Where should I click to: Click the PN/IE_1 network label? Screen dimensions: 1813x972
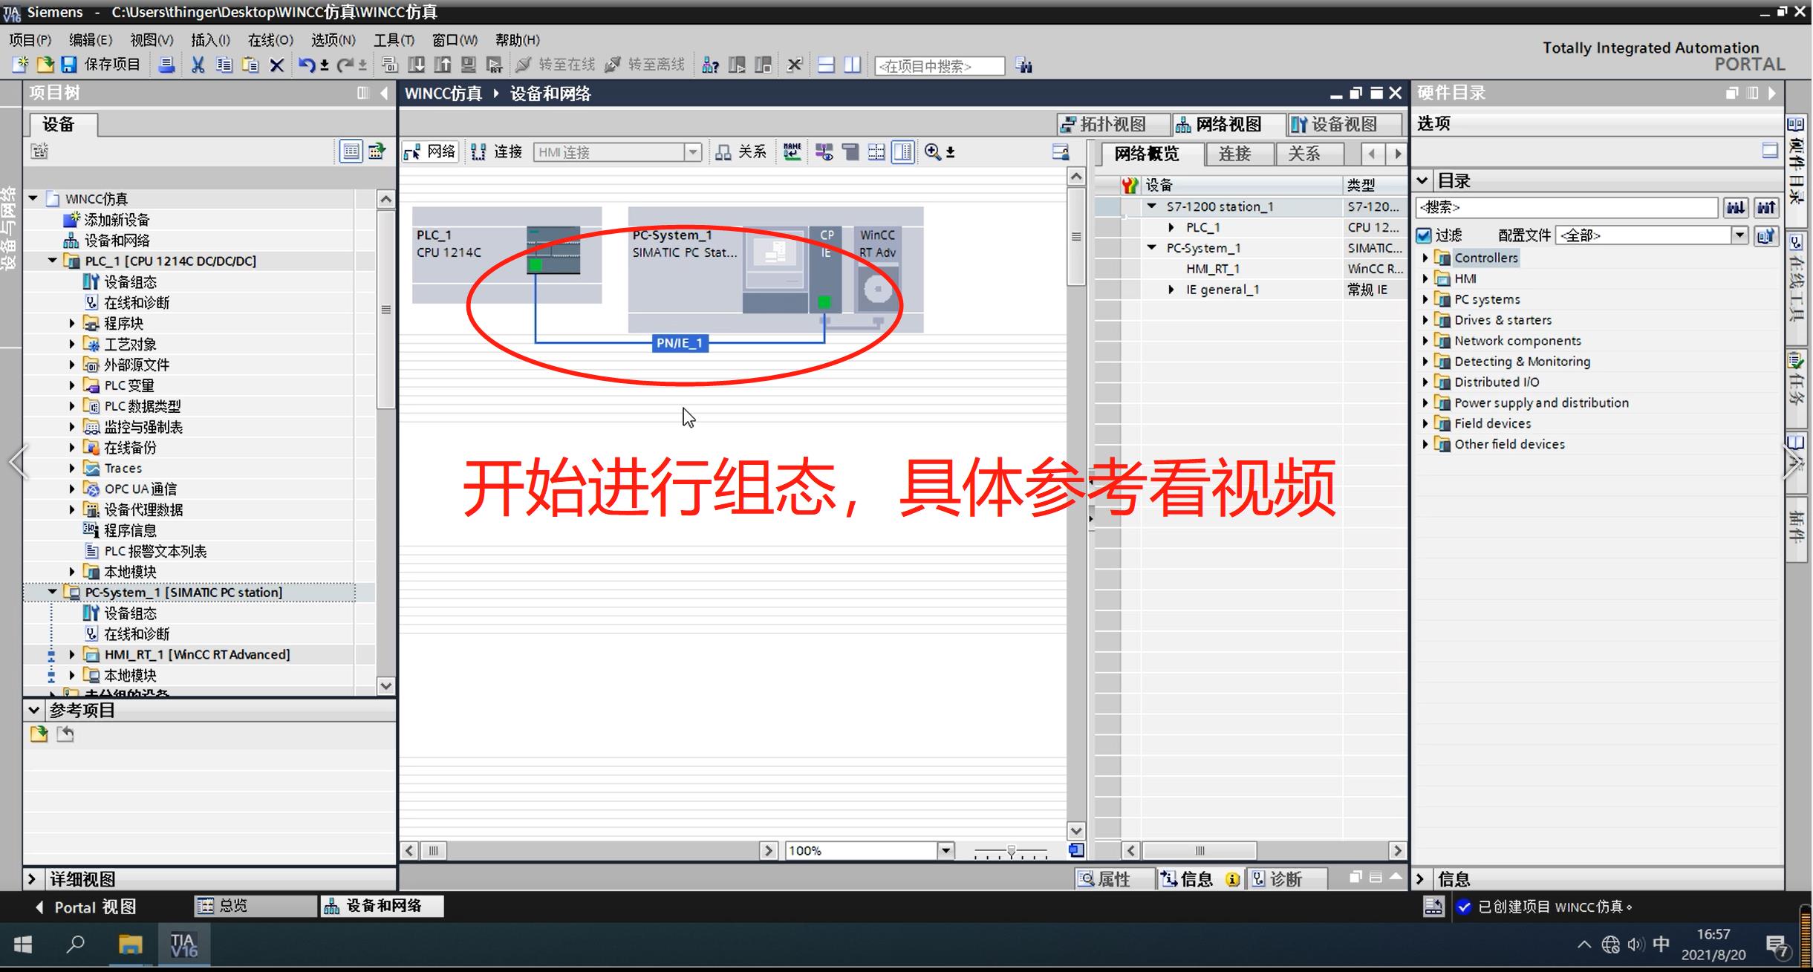[x=680, y=343]
